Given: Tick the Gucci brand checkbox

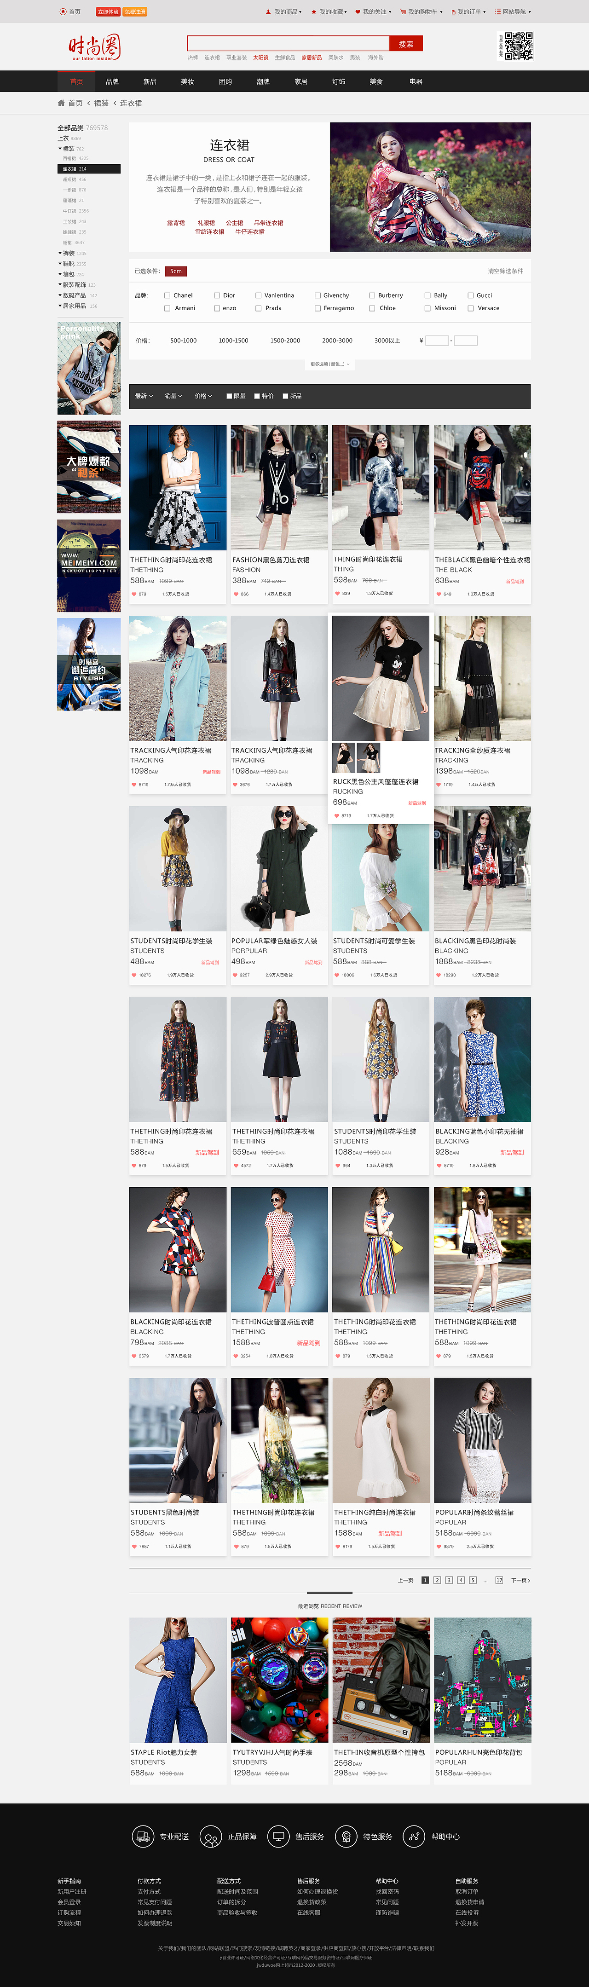Looking at the screenshot, I should (x=470, y=295).
